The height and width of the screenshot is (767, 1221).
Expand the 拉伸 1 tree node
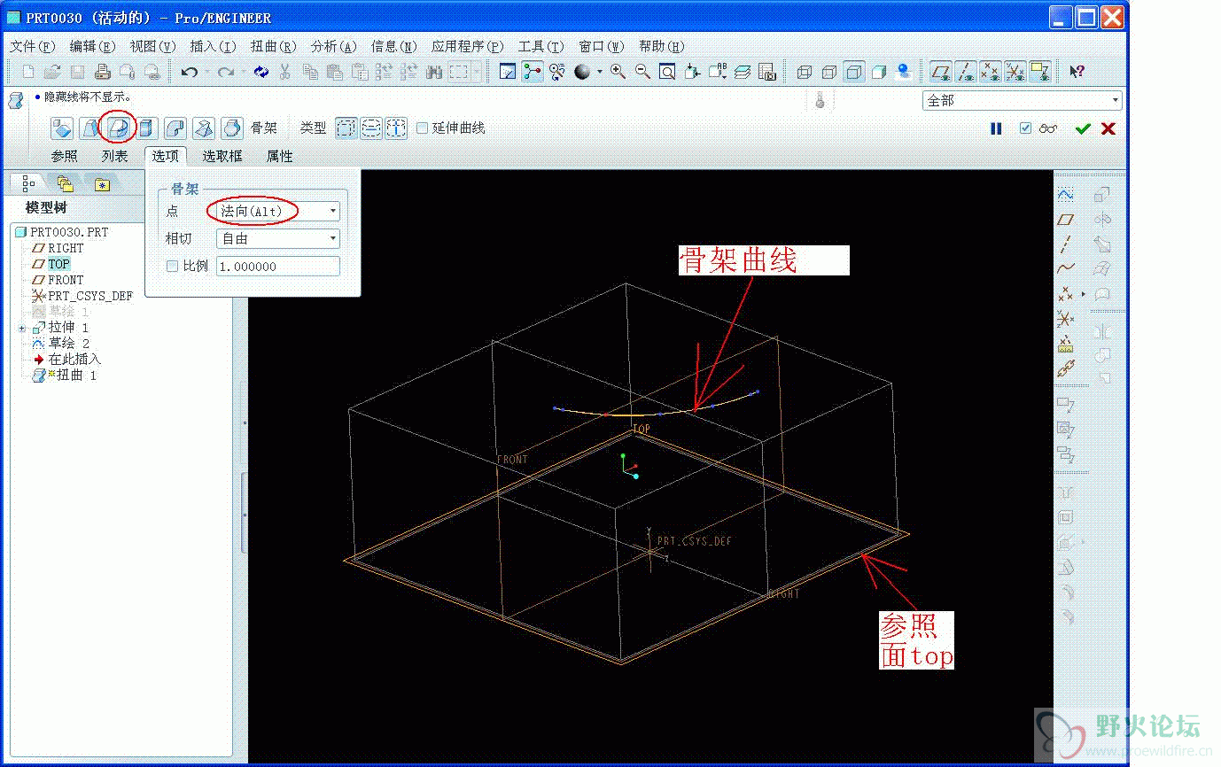(x=22, y=328)
